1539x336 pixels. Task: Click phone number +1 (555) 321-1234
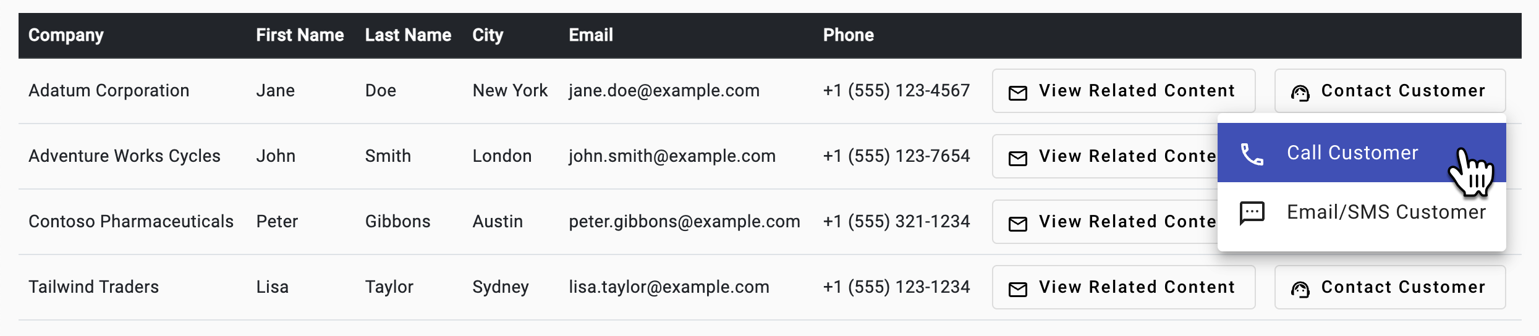pyautogui.click(x=896, y=222)
